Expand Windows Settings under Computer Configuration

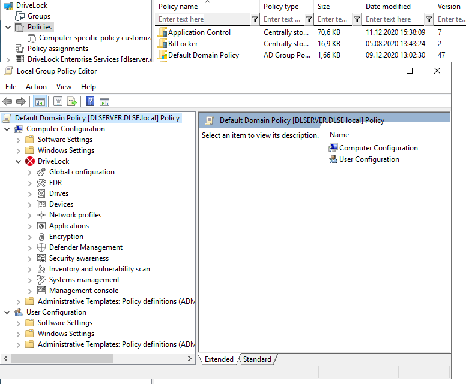pos(19,150)
